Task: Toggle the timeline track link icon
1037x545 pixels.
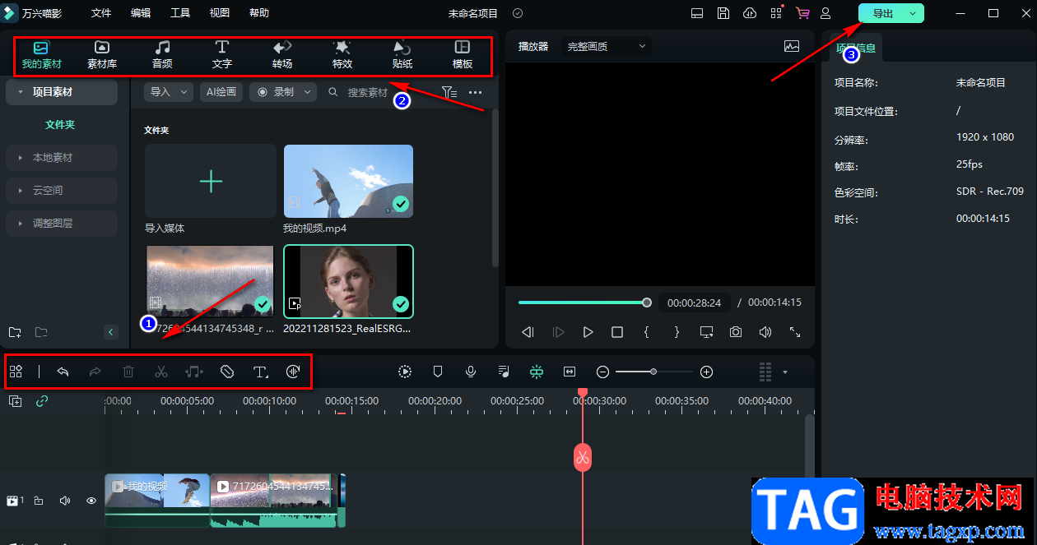Action: [x=42, y=401]
